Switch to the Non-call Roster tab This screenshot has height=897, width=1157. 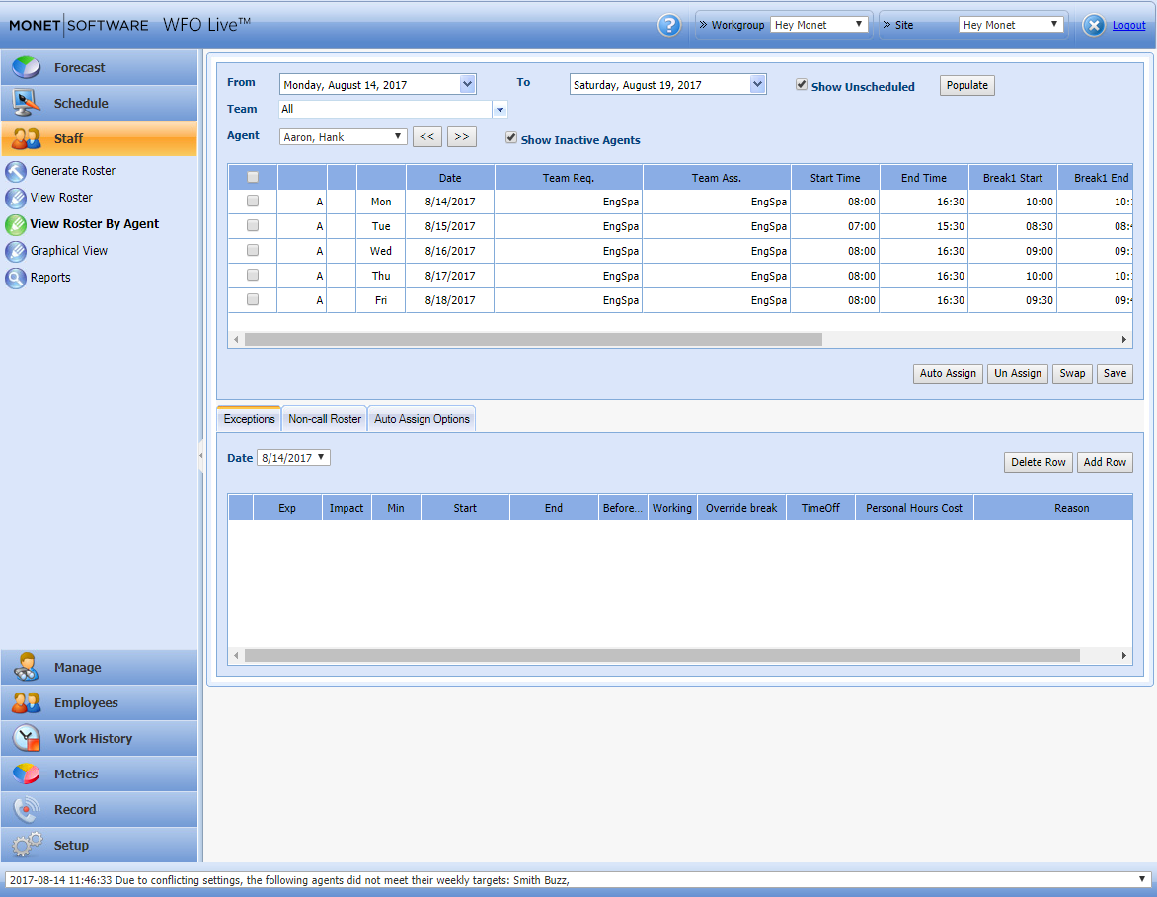click(325, 419)
